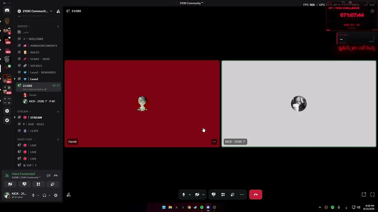
Task: Open the WELCOME channel
Action: pos(38,39)
